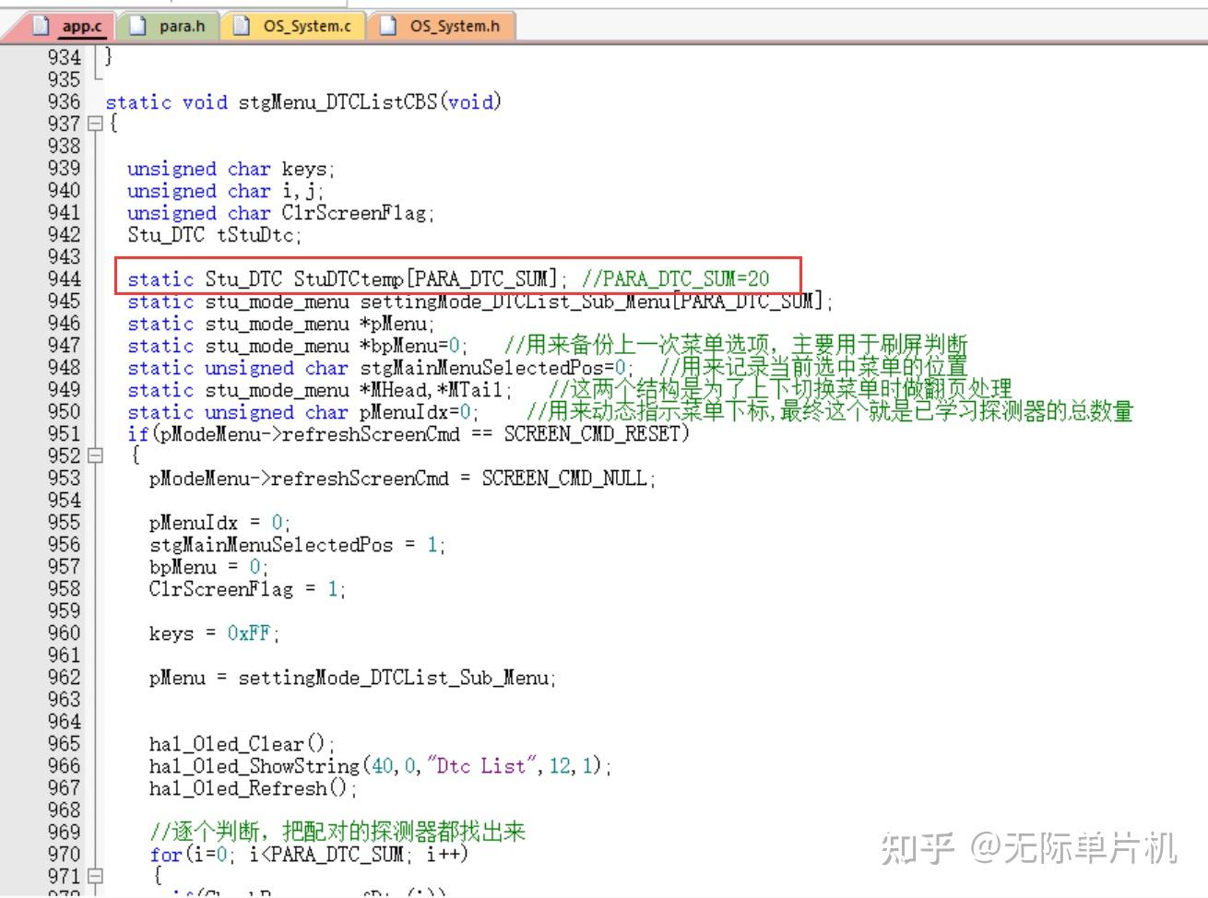Viewport: 1208px width, 898px height.
Task: Click "unsigned char ClrScreenFlag;" declaration
Action: tap(280, 213)
